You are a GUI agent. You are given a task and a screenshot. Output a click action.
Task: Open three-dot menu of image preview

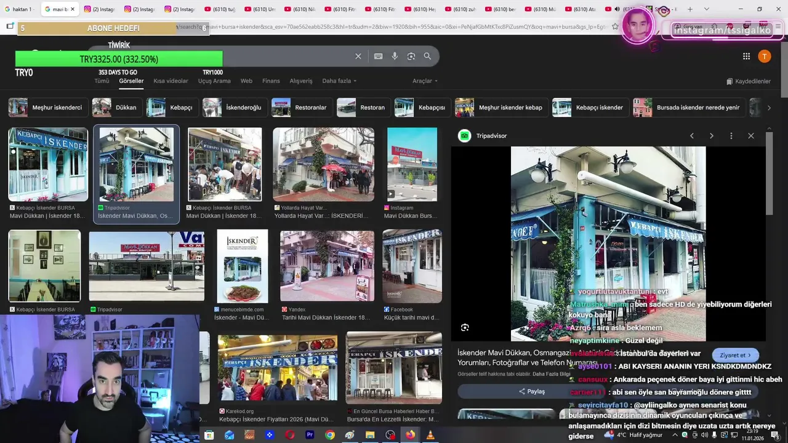point(731,135)
